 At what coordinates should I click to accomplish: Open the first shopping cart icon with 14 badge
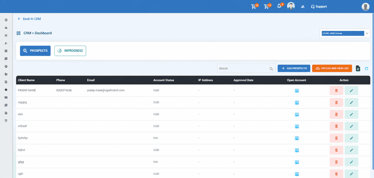click(x=254, y=6)
